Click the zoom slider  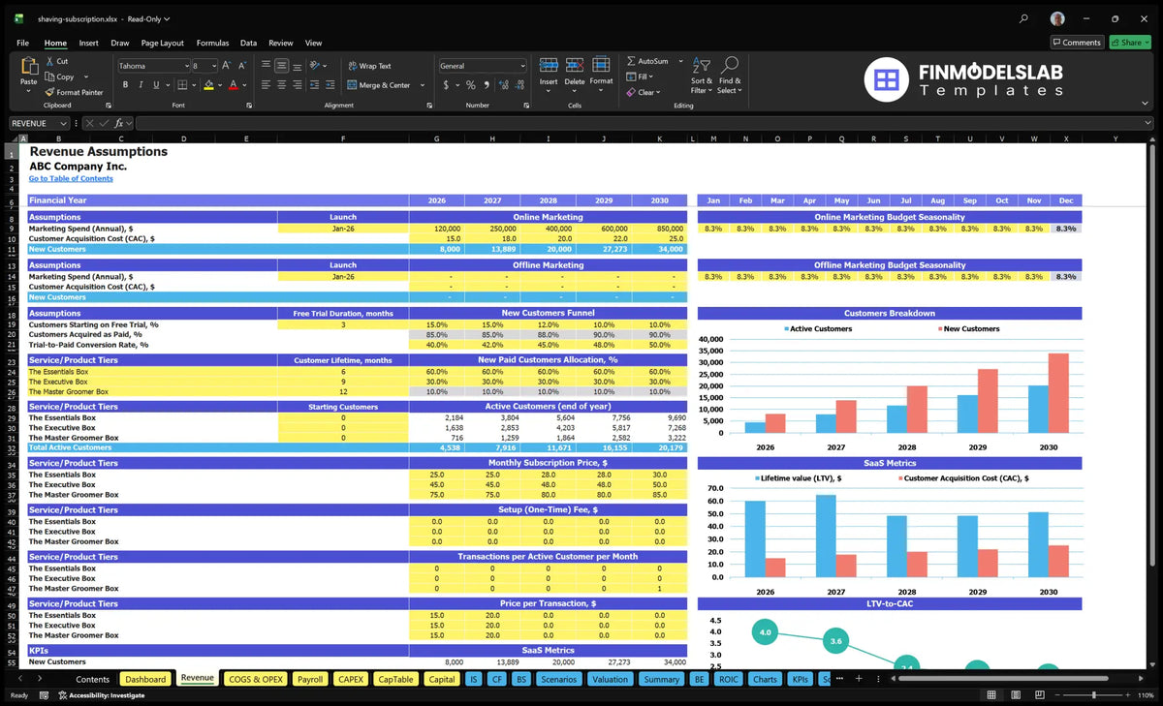tap(1093, 695)
